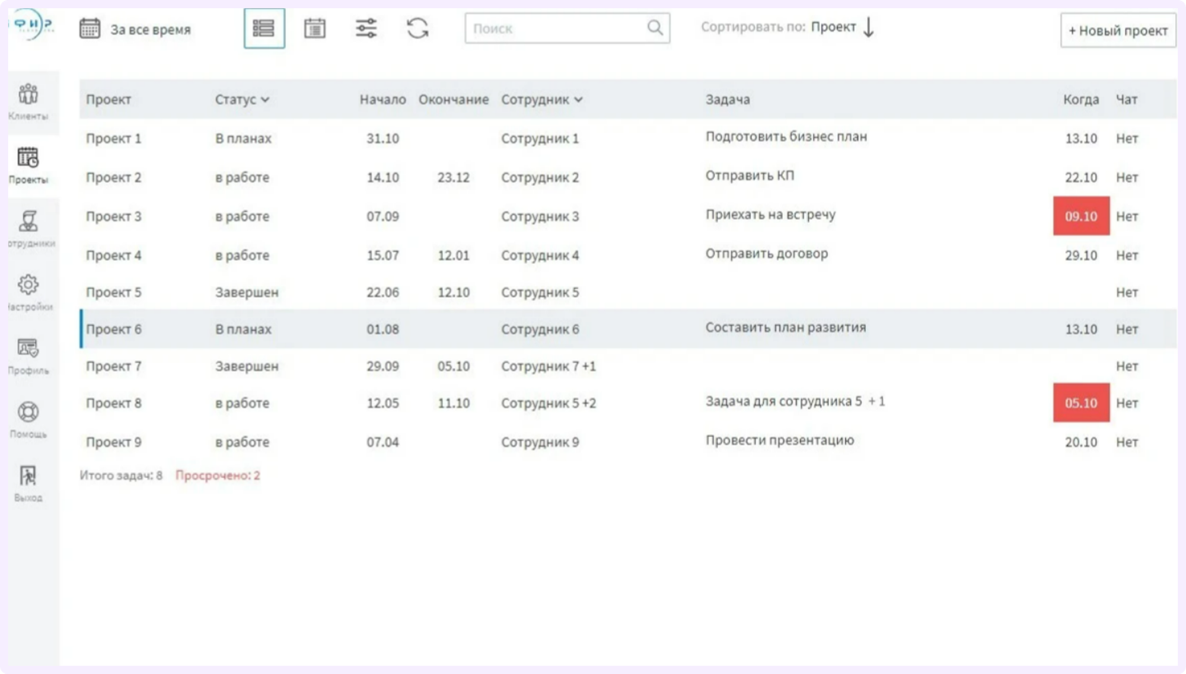Open the За все время period selector

point(135,29)
